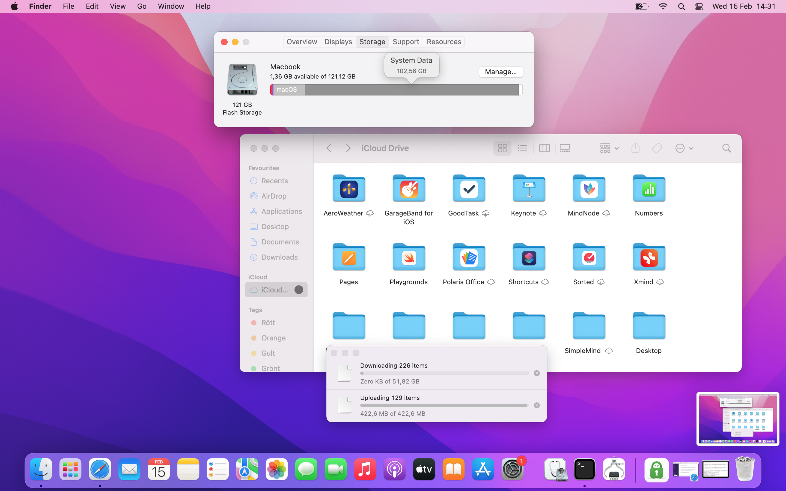This screenshot has width=786, height=491.
Task: Open the Keynote folder
Action: pos(529,189)
